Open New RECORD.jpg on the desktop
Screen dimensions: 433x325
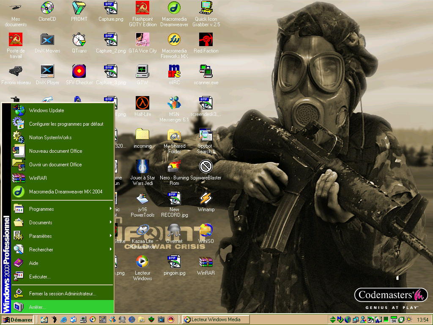click(x=174, y=204)
